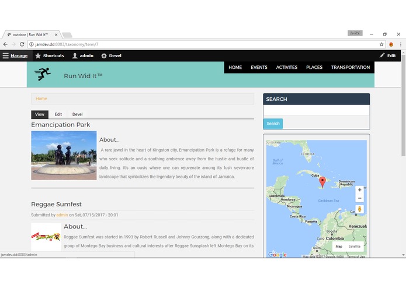Click the Run Wid It runner logo

pos(43,74)
